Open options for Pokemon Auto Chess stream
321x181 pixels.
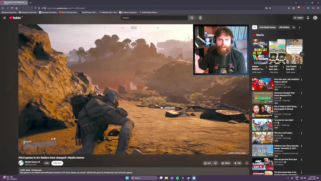[x=301, y=146]
